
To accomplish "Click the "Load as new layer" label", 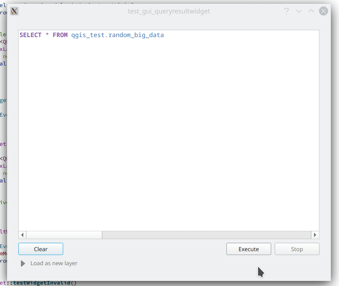I will pos(54,264).
